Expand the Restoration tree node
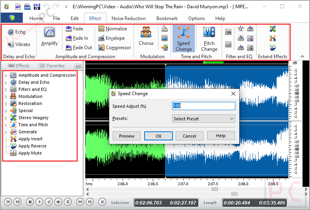This screenshot has width=310, height=210. click(6, 104)
